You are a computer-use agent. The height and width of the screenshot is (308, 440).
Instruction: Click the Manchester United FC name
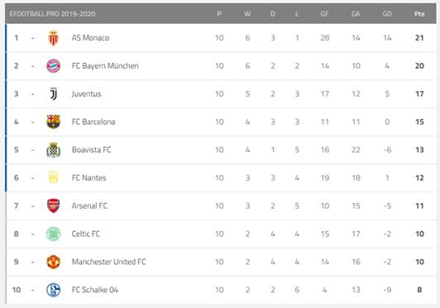point(109,262)
